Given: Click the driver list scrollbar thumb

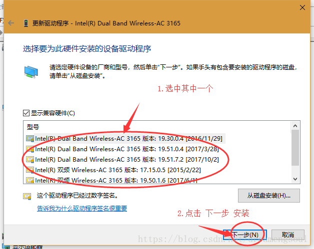Looking at the screenshot, I should click(x=295, y=148).
